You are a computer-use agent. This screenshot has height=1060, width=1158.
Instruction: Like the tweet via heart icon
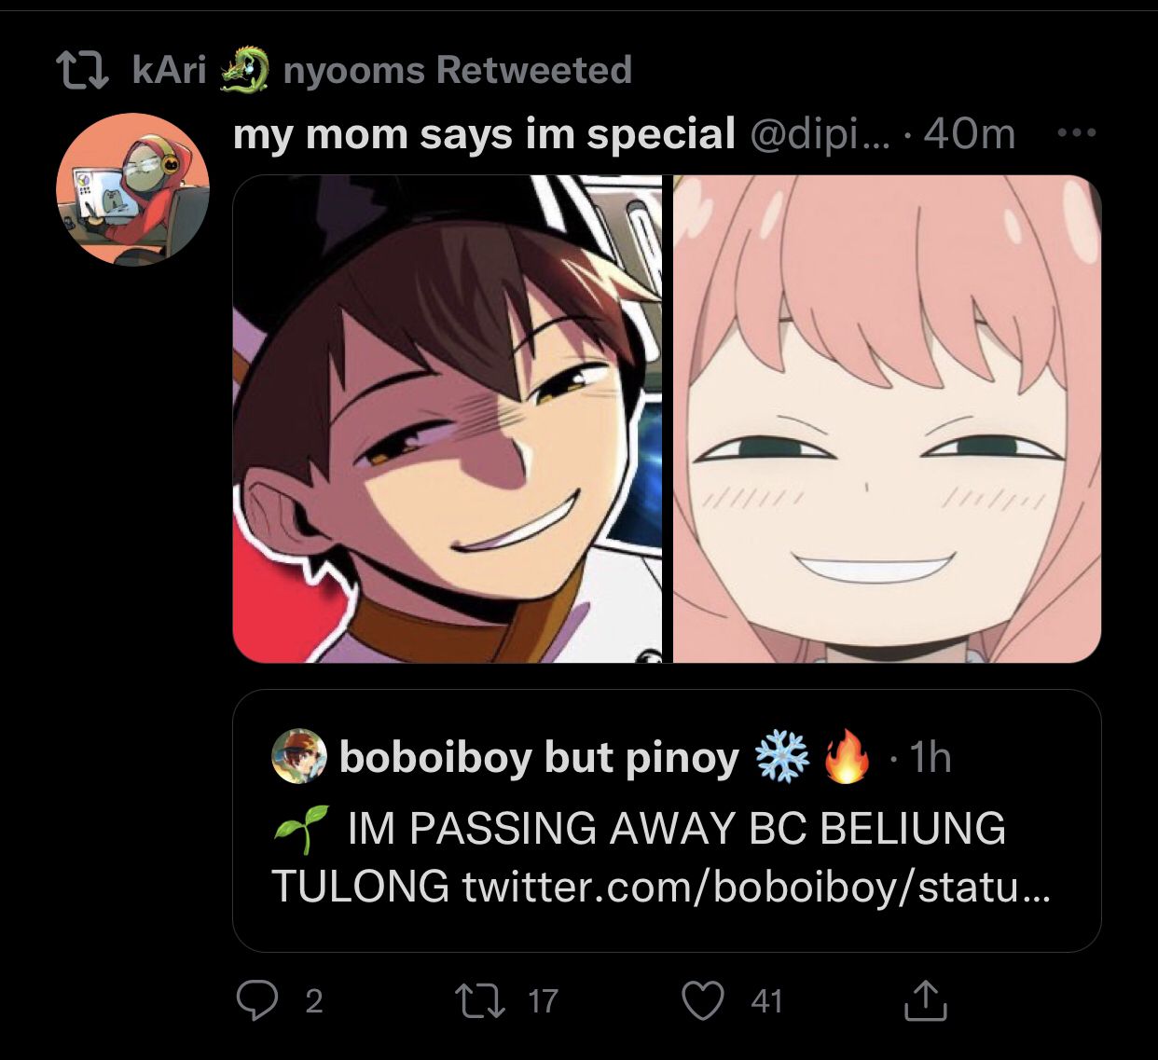pos(703,1001)
